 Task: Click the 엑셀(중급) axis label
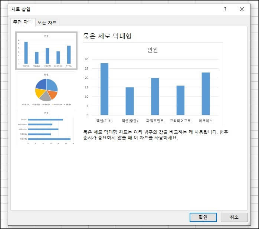coord(129,121)
